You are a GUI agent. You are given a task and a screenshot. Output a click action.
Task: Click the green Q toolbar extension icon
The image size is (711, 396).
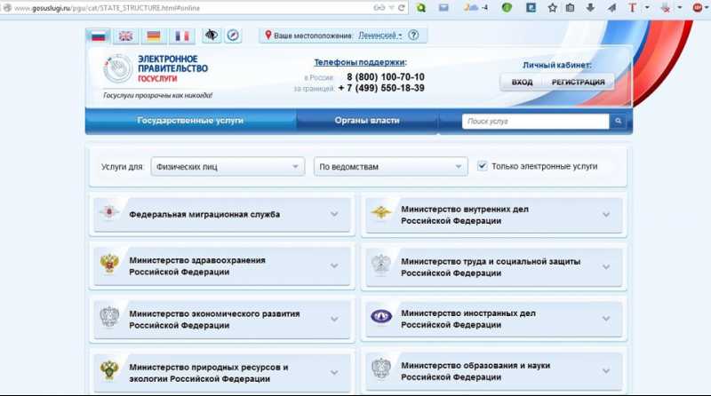(421, 8)
